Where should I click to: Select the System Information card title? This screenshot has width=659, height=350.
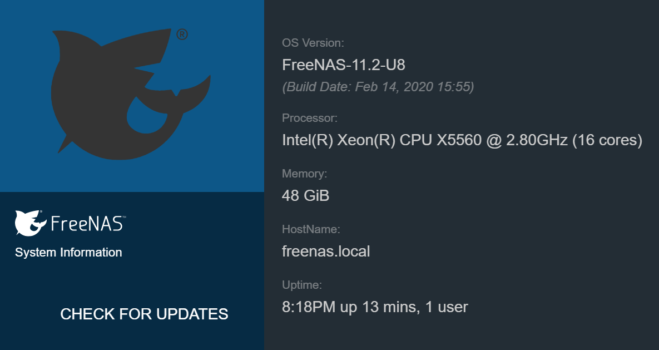(x=68, y=253)
